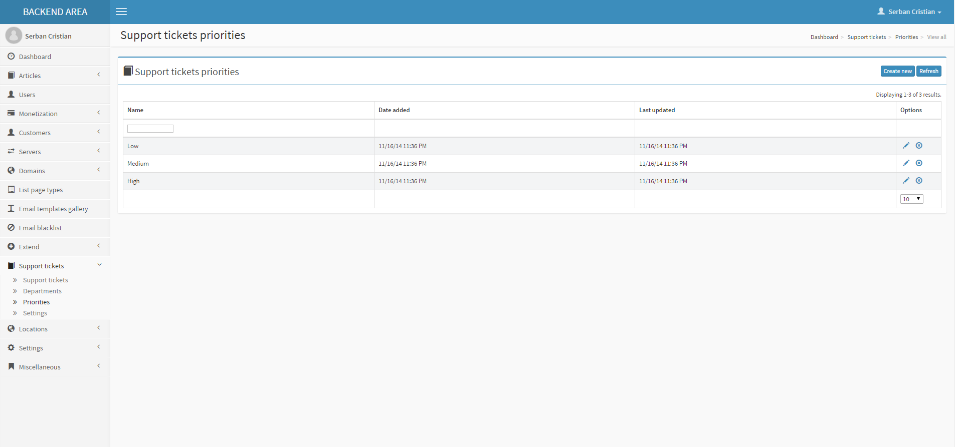955x447 pixels.
Task: Expand the Monetization sidebar section
Action: point(55,114)
